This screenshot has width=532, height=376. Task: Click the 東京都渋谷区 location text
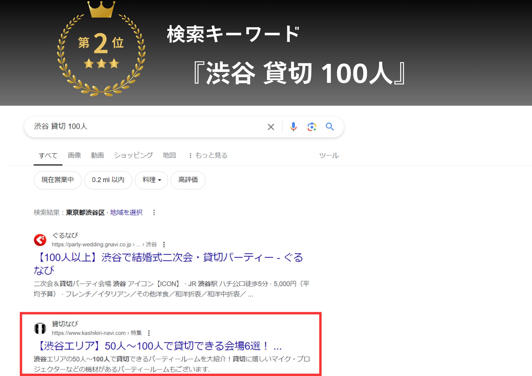85,212
